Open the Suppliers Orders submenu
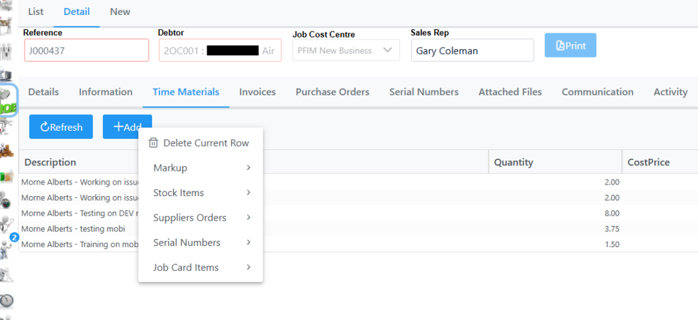 (200, 218)
